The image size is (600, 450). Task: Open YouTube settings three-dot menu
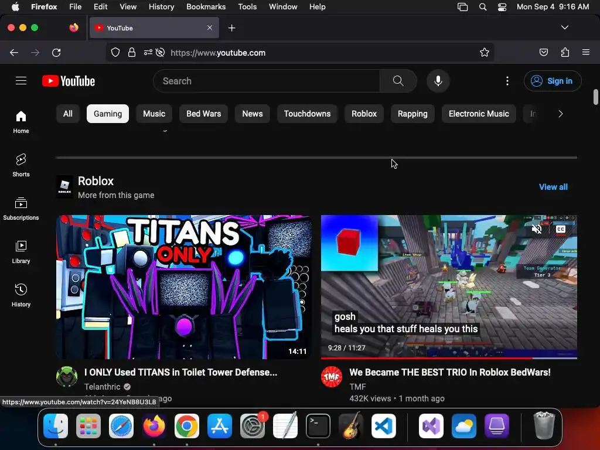tap(507, 81)
